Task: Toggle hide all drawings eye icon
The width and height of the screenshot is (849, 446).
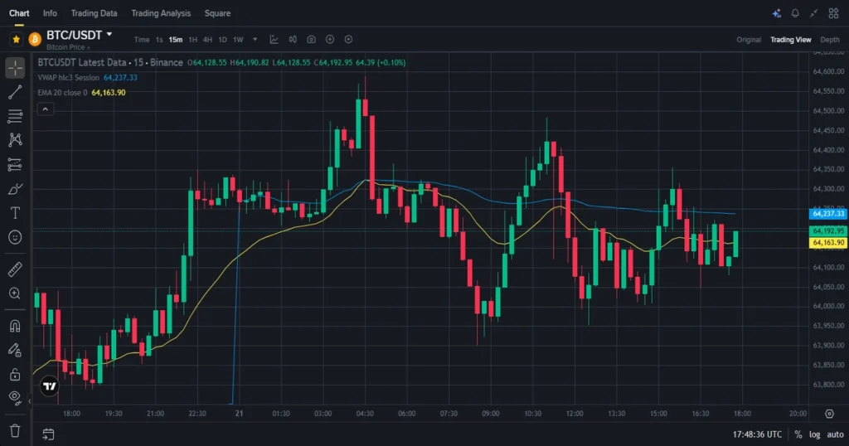Action: (x=15, y=398)
